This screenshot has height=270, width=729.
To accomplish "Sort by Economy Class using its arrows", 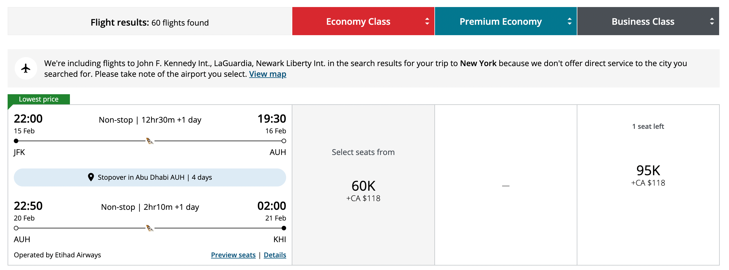I will pos(427,21).
